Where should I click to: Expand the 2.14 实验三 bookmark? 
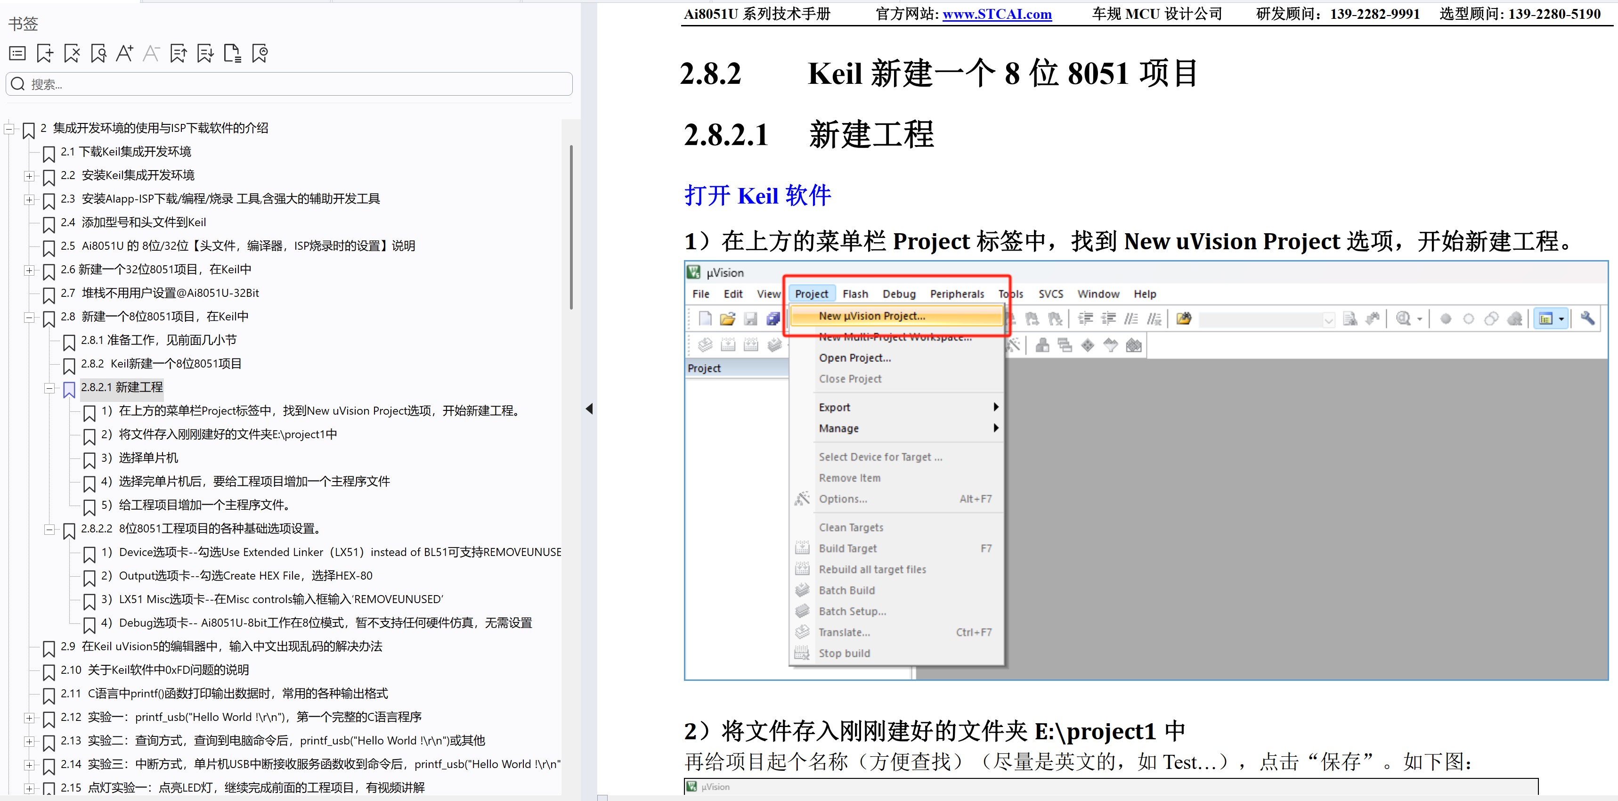(x=29, y=765)
